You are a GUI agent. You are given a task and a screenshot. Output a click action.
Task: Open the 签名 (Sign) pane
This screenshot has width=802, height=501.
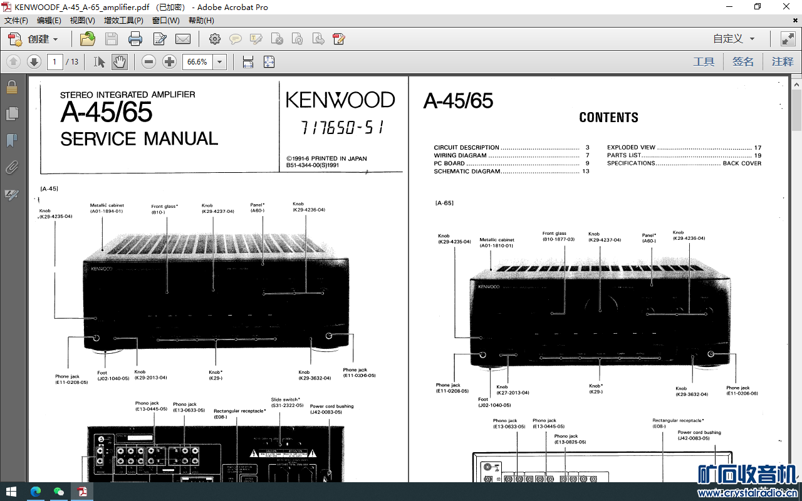[743, 61]
